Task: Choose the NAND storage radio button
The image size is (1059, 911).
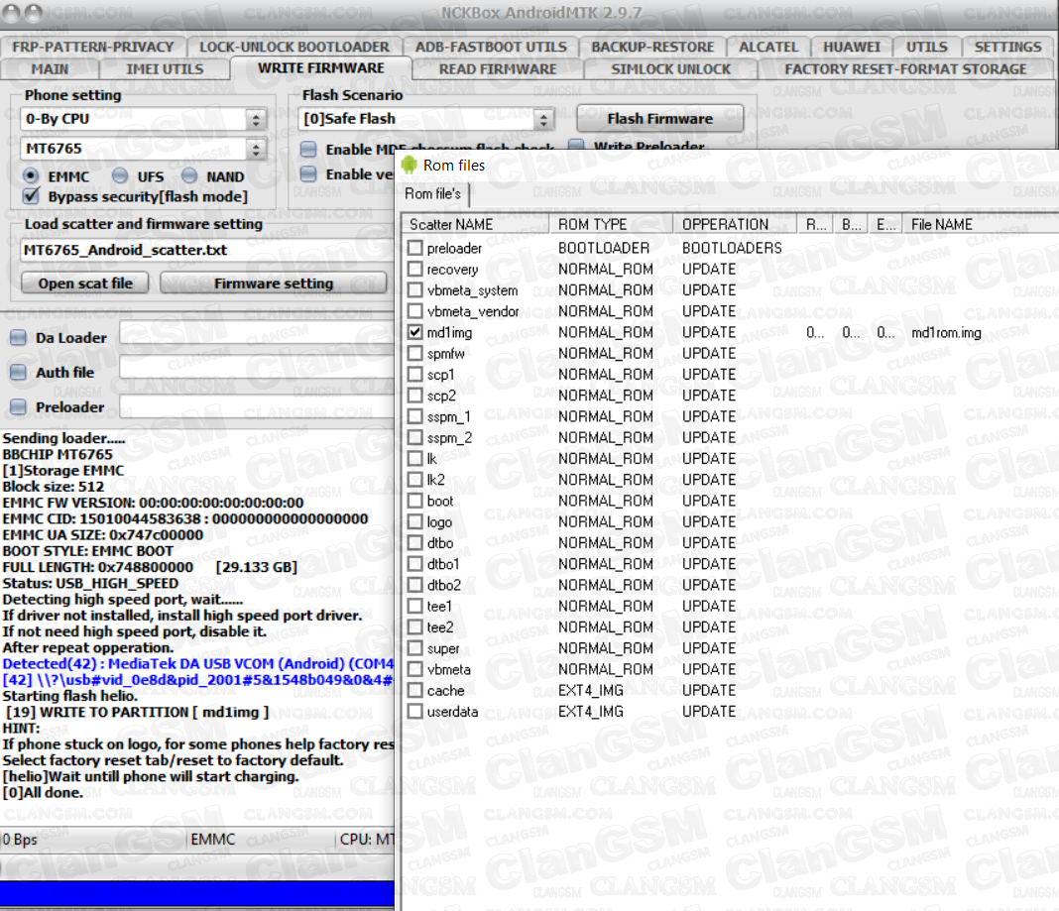Action: pos(188,176)
